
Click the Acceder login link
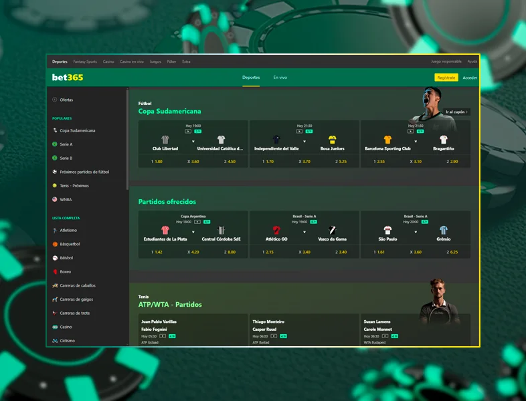pyautogui.click(x=470, y=78)
